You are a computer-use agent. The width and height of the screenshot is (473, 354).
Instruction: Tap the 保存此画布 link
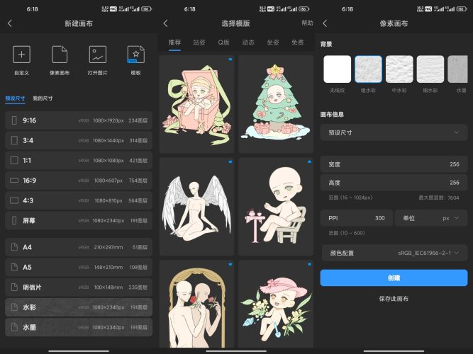tap(394, 299)
